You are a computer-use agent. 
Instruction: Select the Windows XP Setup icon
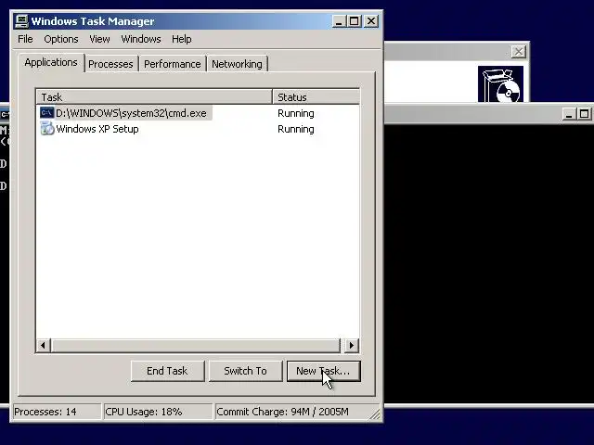(x=47, y=129)
